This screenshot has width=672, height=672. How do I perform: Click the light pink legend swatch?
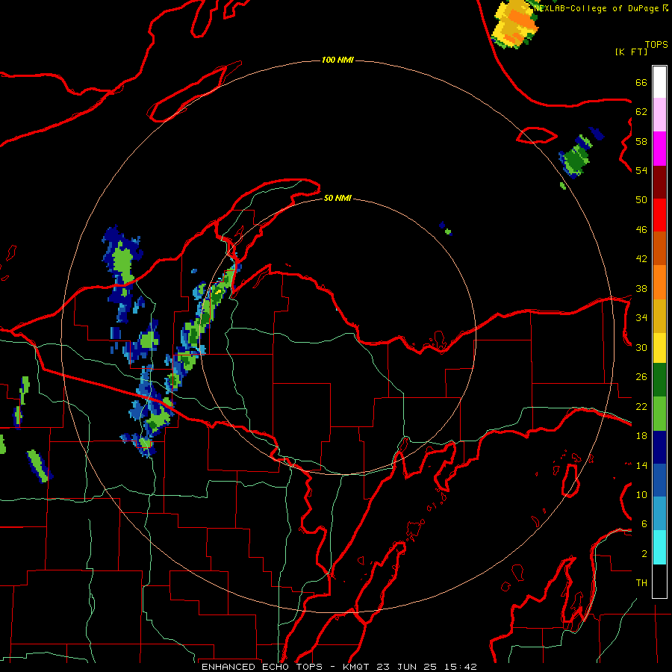coord(659,114)
